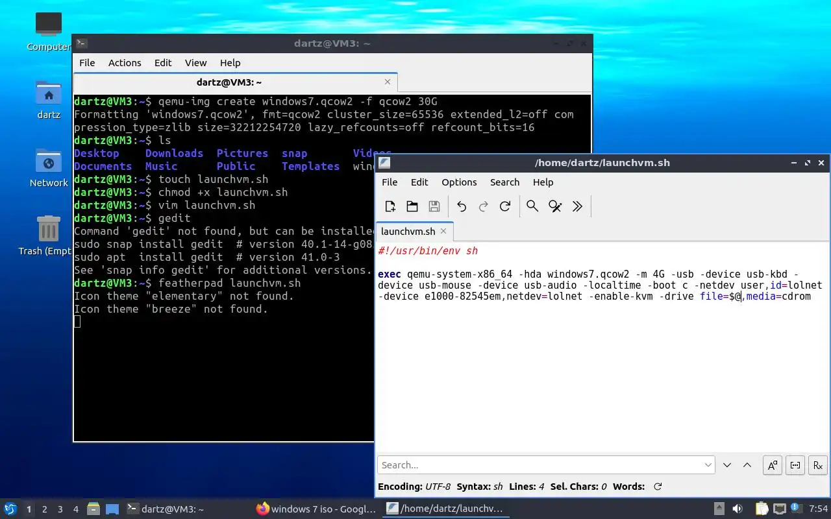Click the word exec in the script

(x=390, y=274)
